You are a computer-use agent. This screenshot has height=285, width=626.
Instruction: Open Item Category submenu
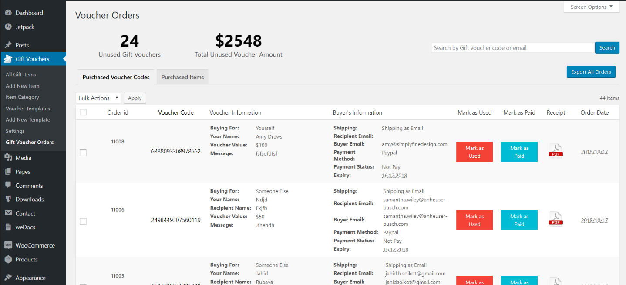pos(22,97)
